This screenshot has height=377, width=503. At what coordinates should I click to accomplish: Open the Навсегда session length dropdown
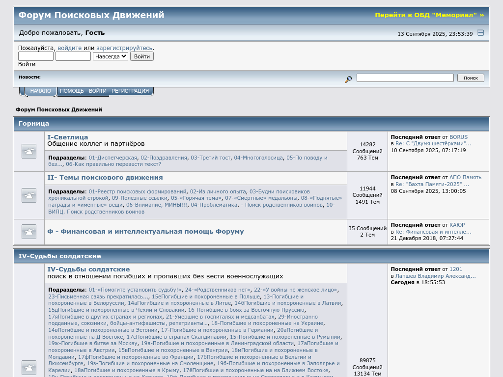coord(111,56)
